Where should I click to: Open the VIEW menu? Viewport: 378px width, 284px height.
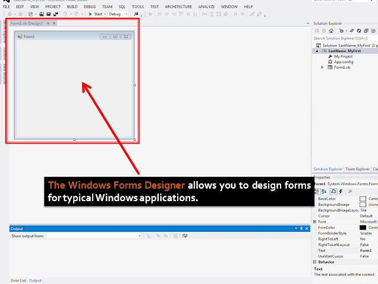(x=34, y=7)
